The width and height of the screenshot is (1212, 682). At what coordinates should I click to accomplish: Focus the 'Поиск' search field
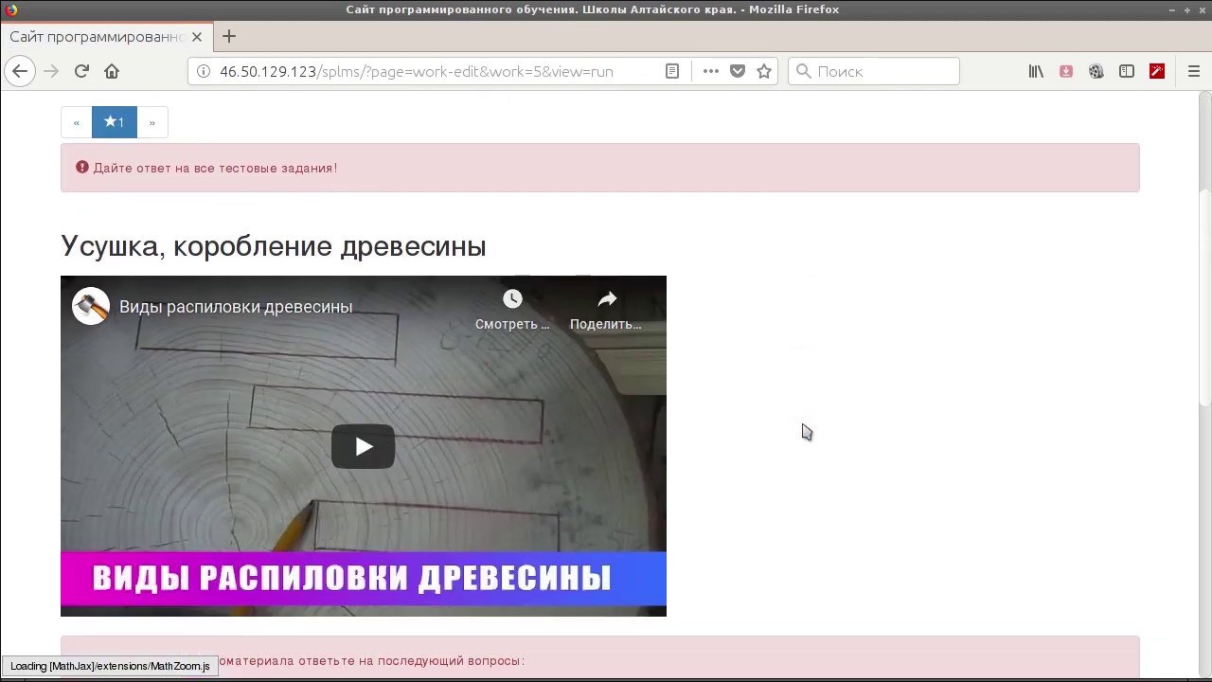pos(874,71)
